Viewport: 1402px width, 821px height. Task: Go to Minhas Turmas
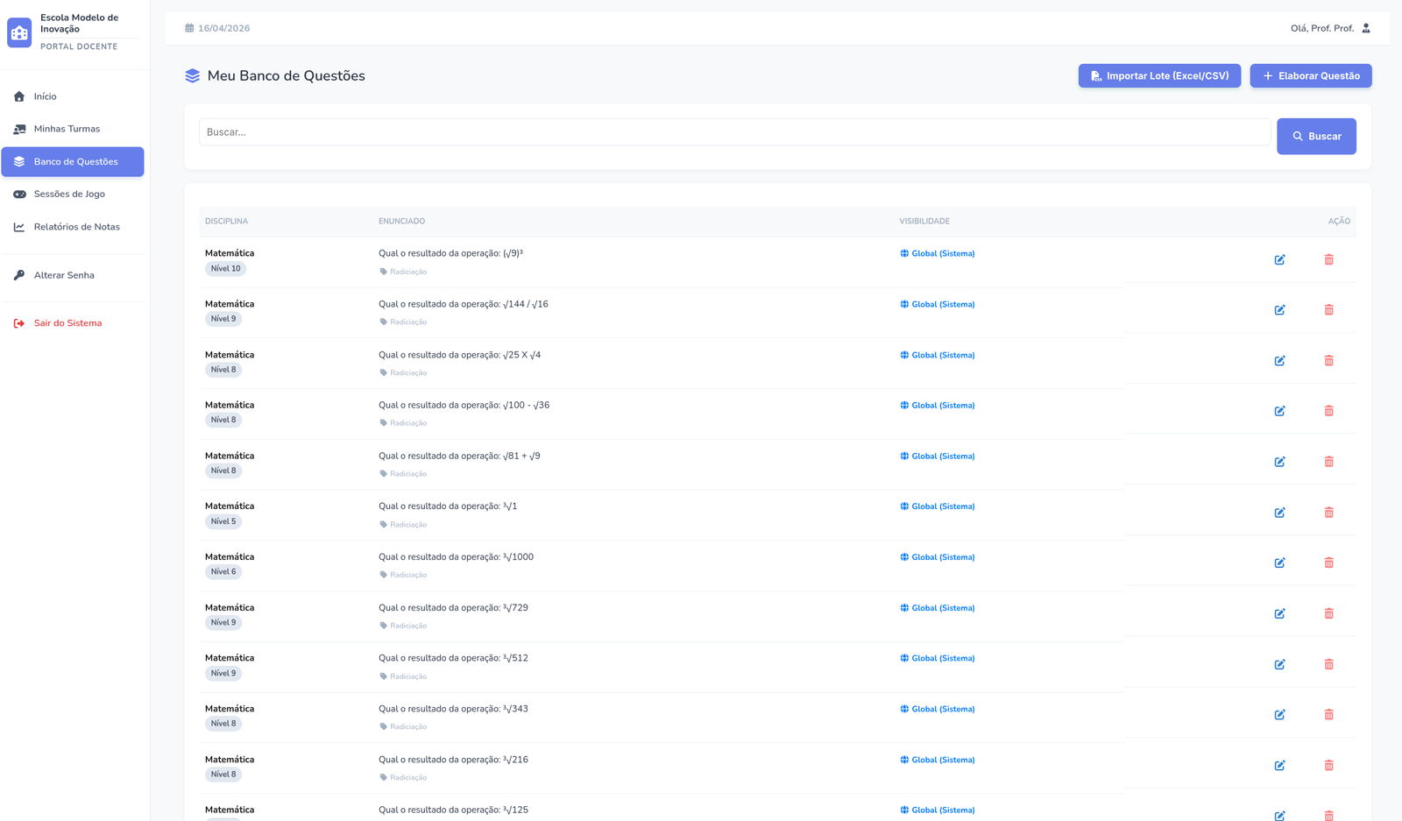click(67, 129)
